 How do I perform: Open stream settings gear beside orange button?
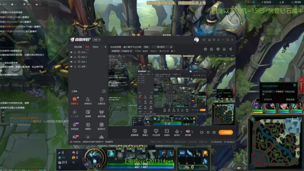click(x=214, y=132)
